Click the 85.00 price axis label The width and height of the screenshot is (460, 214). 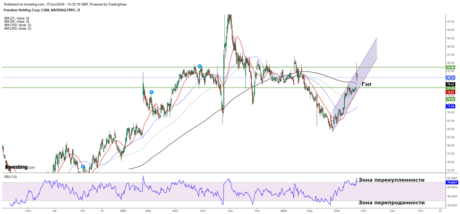tap(451, 62)
